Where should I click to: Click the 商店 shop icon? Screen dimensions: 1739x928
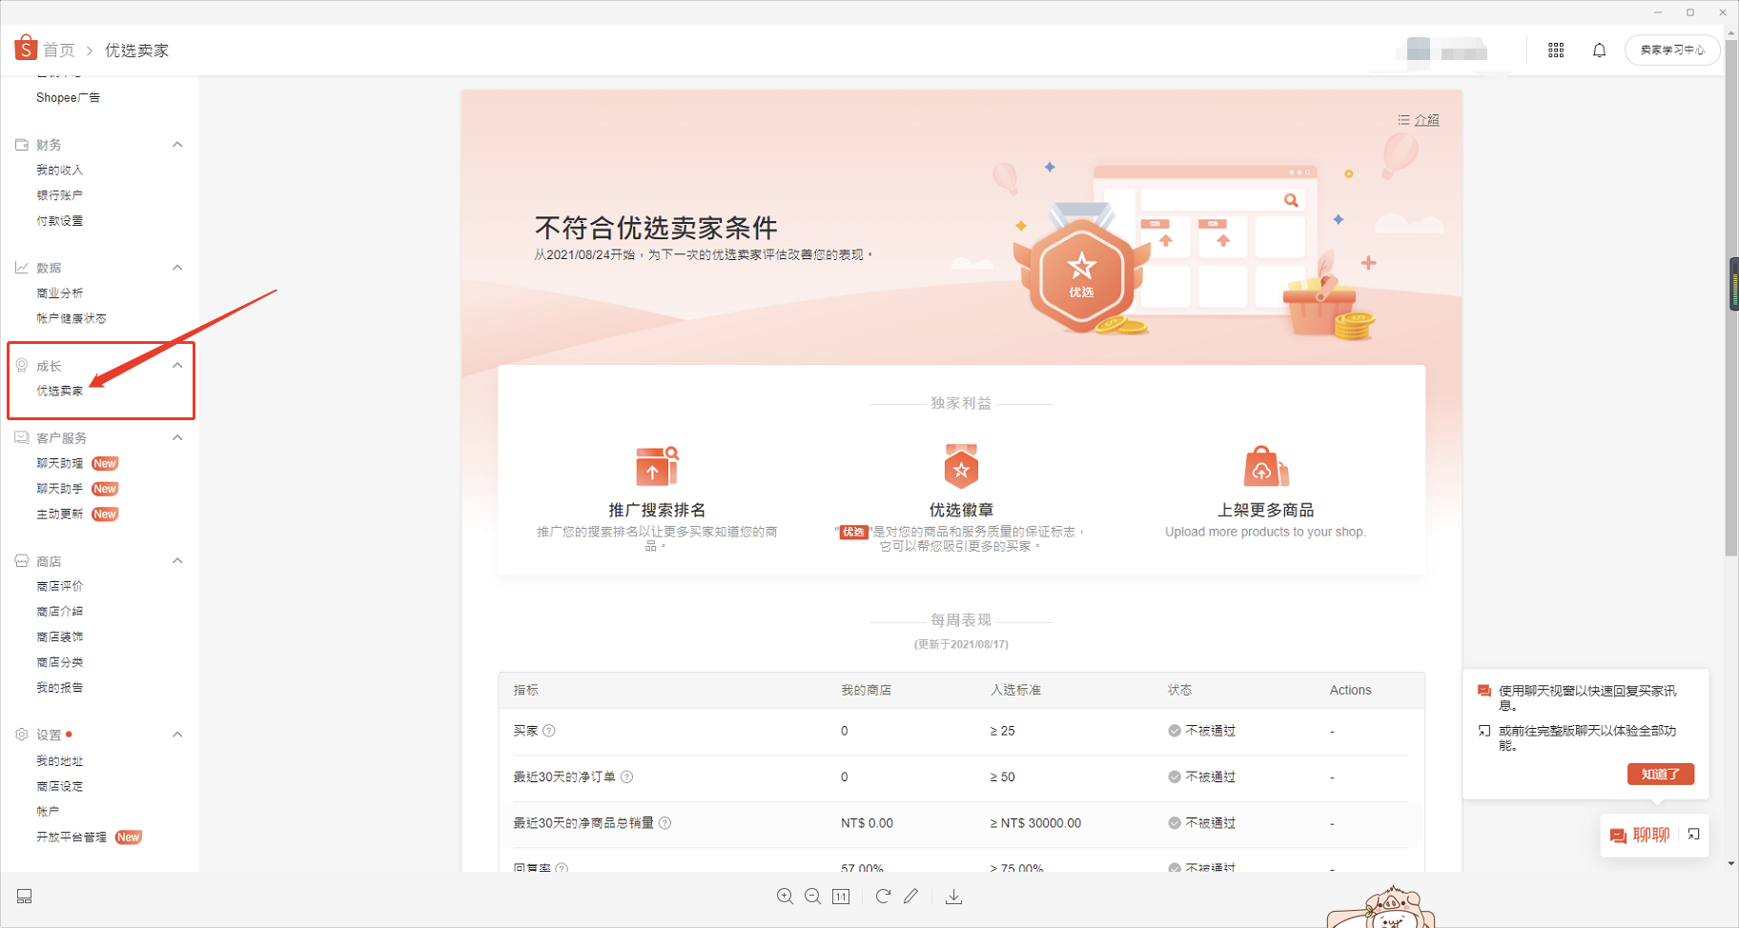coord(22,561)
